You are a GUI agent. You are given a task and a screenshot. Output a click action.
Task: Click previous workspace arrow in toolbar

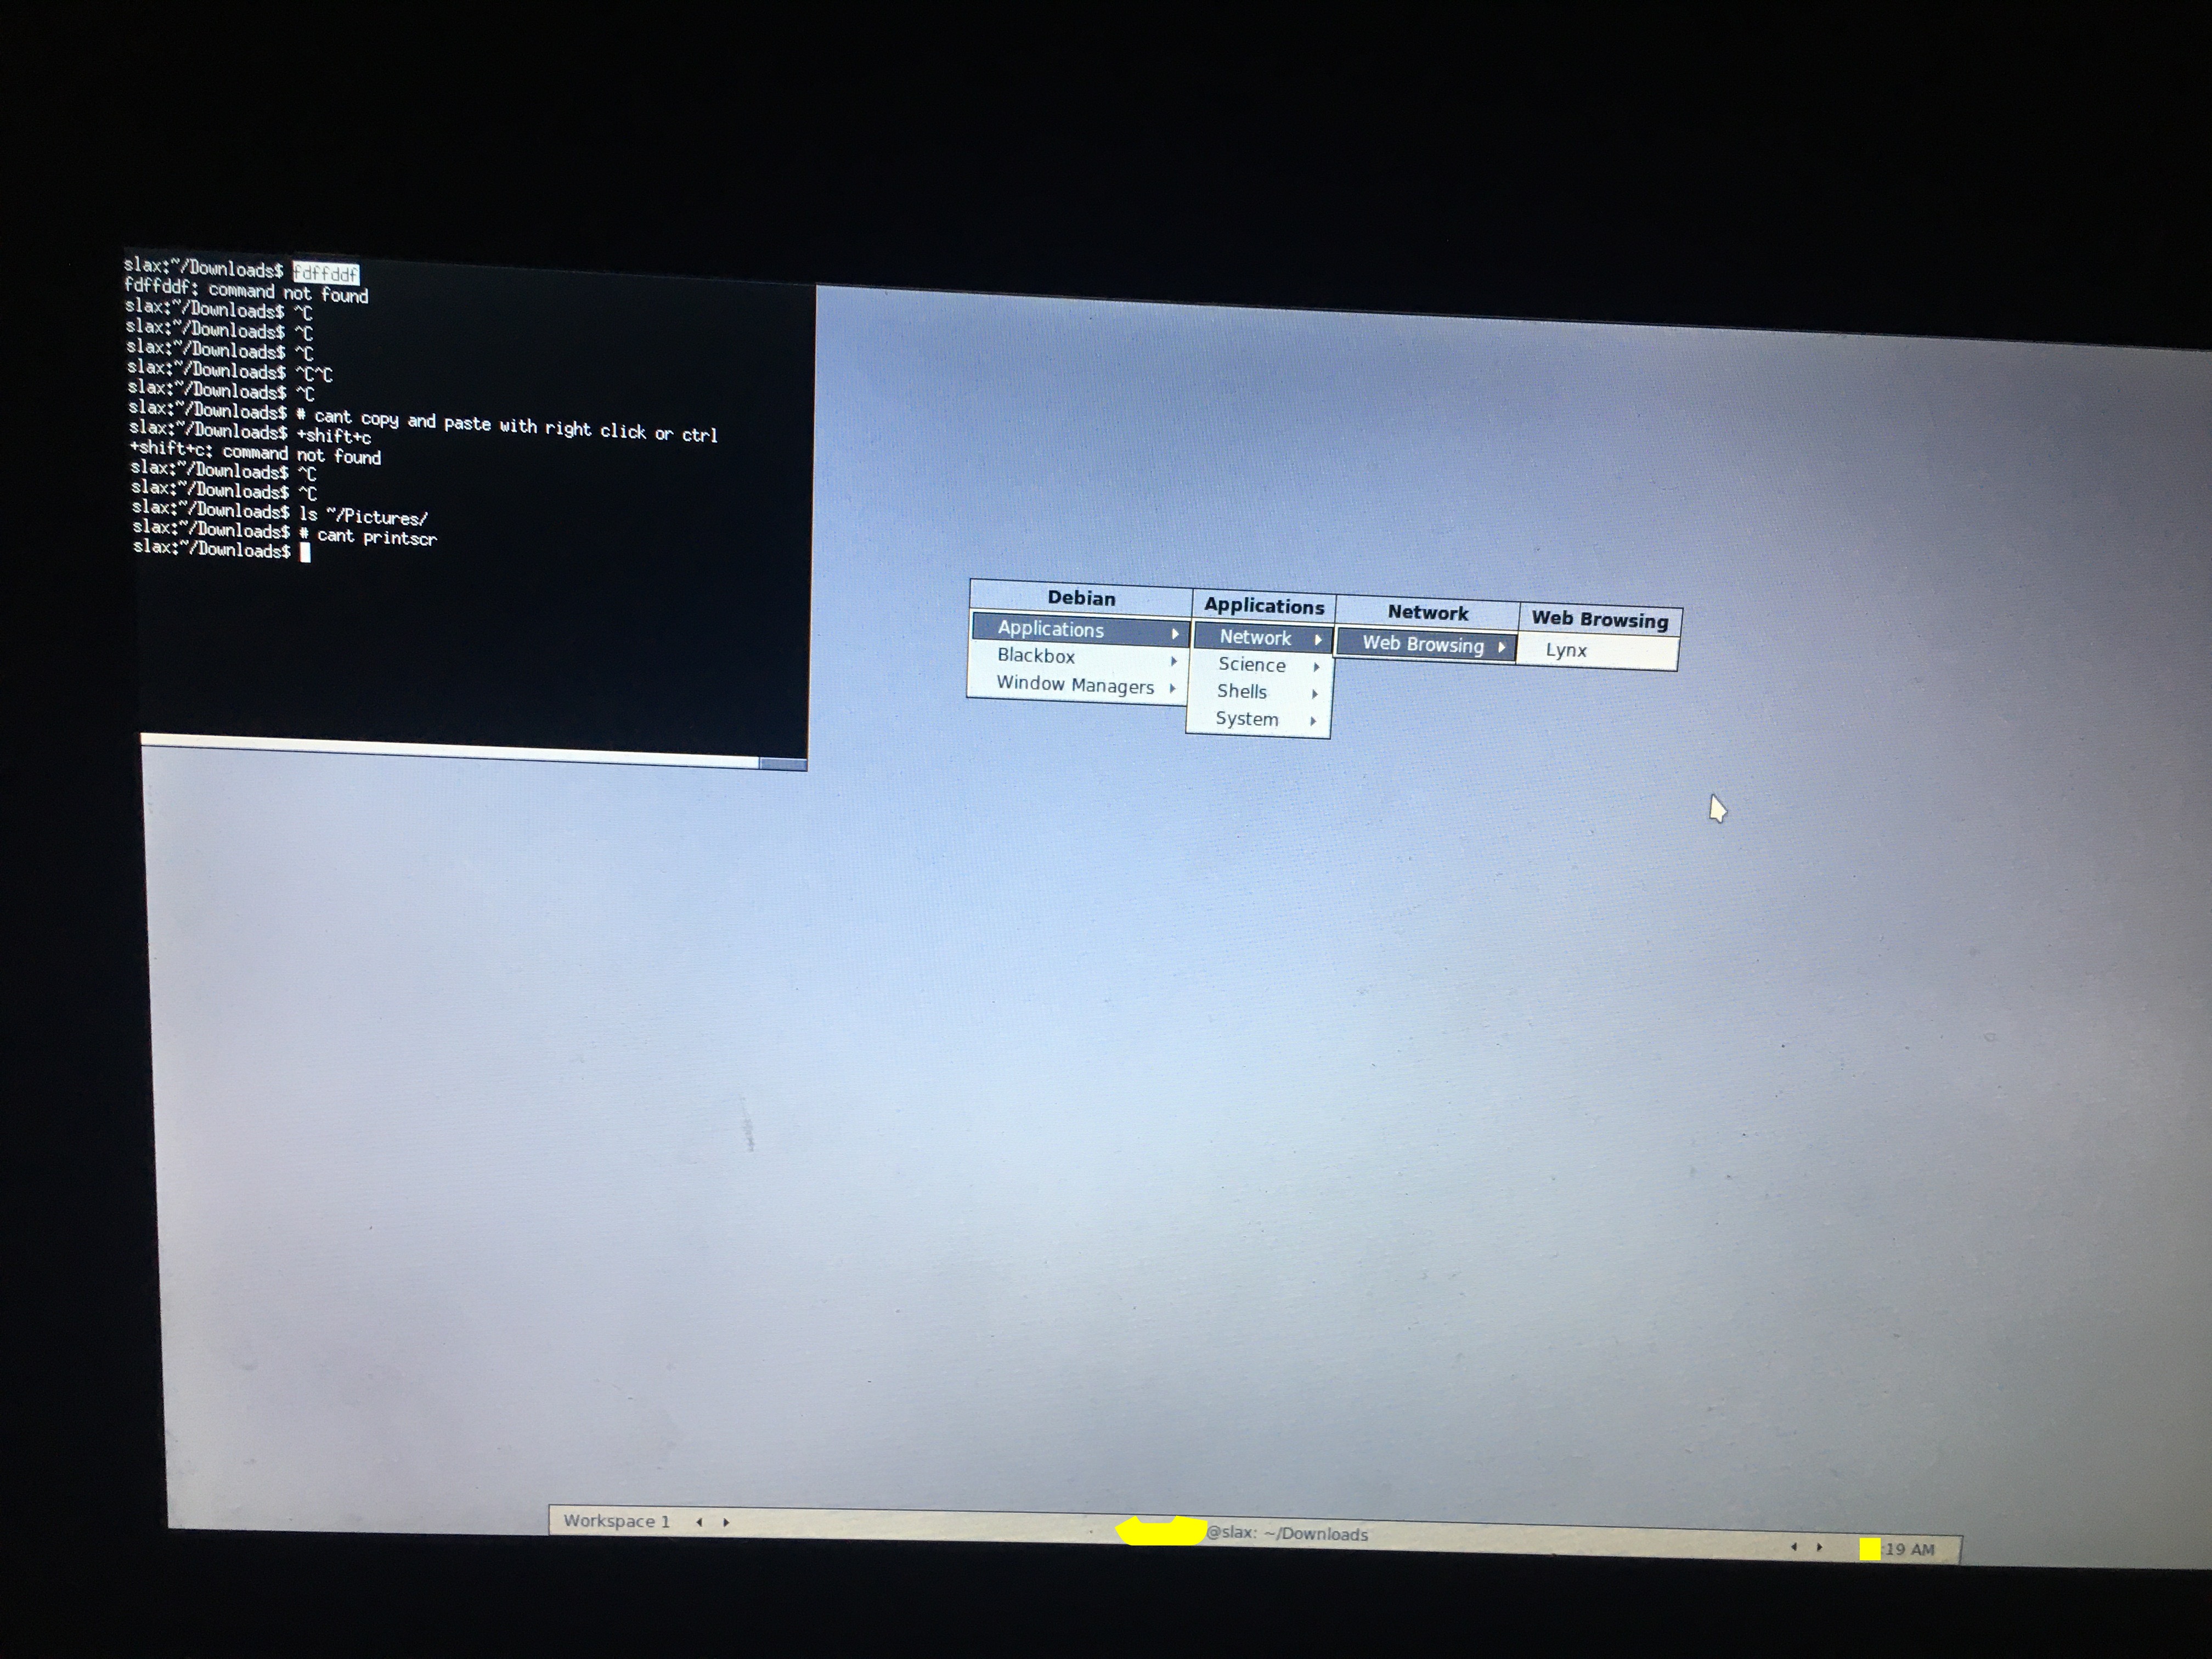[x=699, y=1522]
